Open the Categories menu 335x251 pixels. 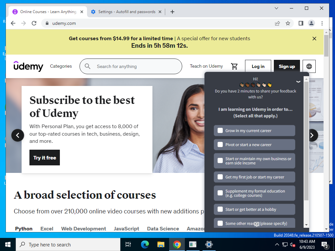tap(61, 66)
